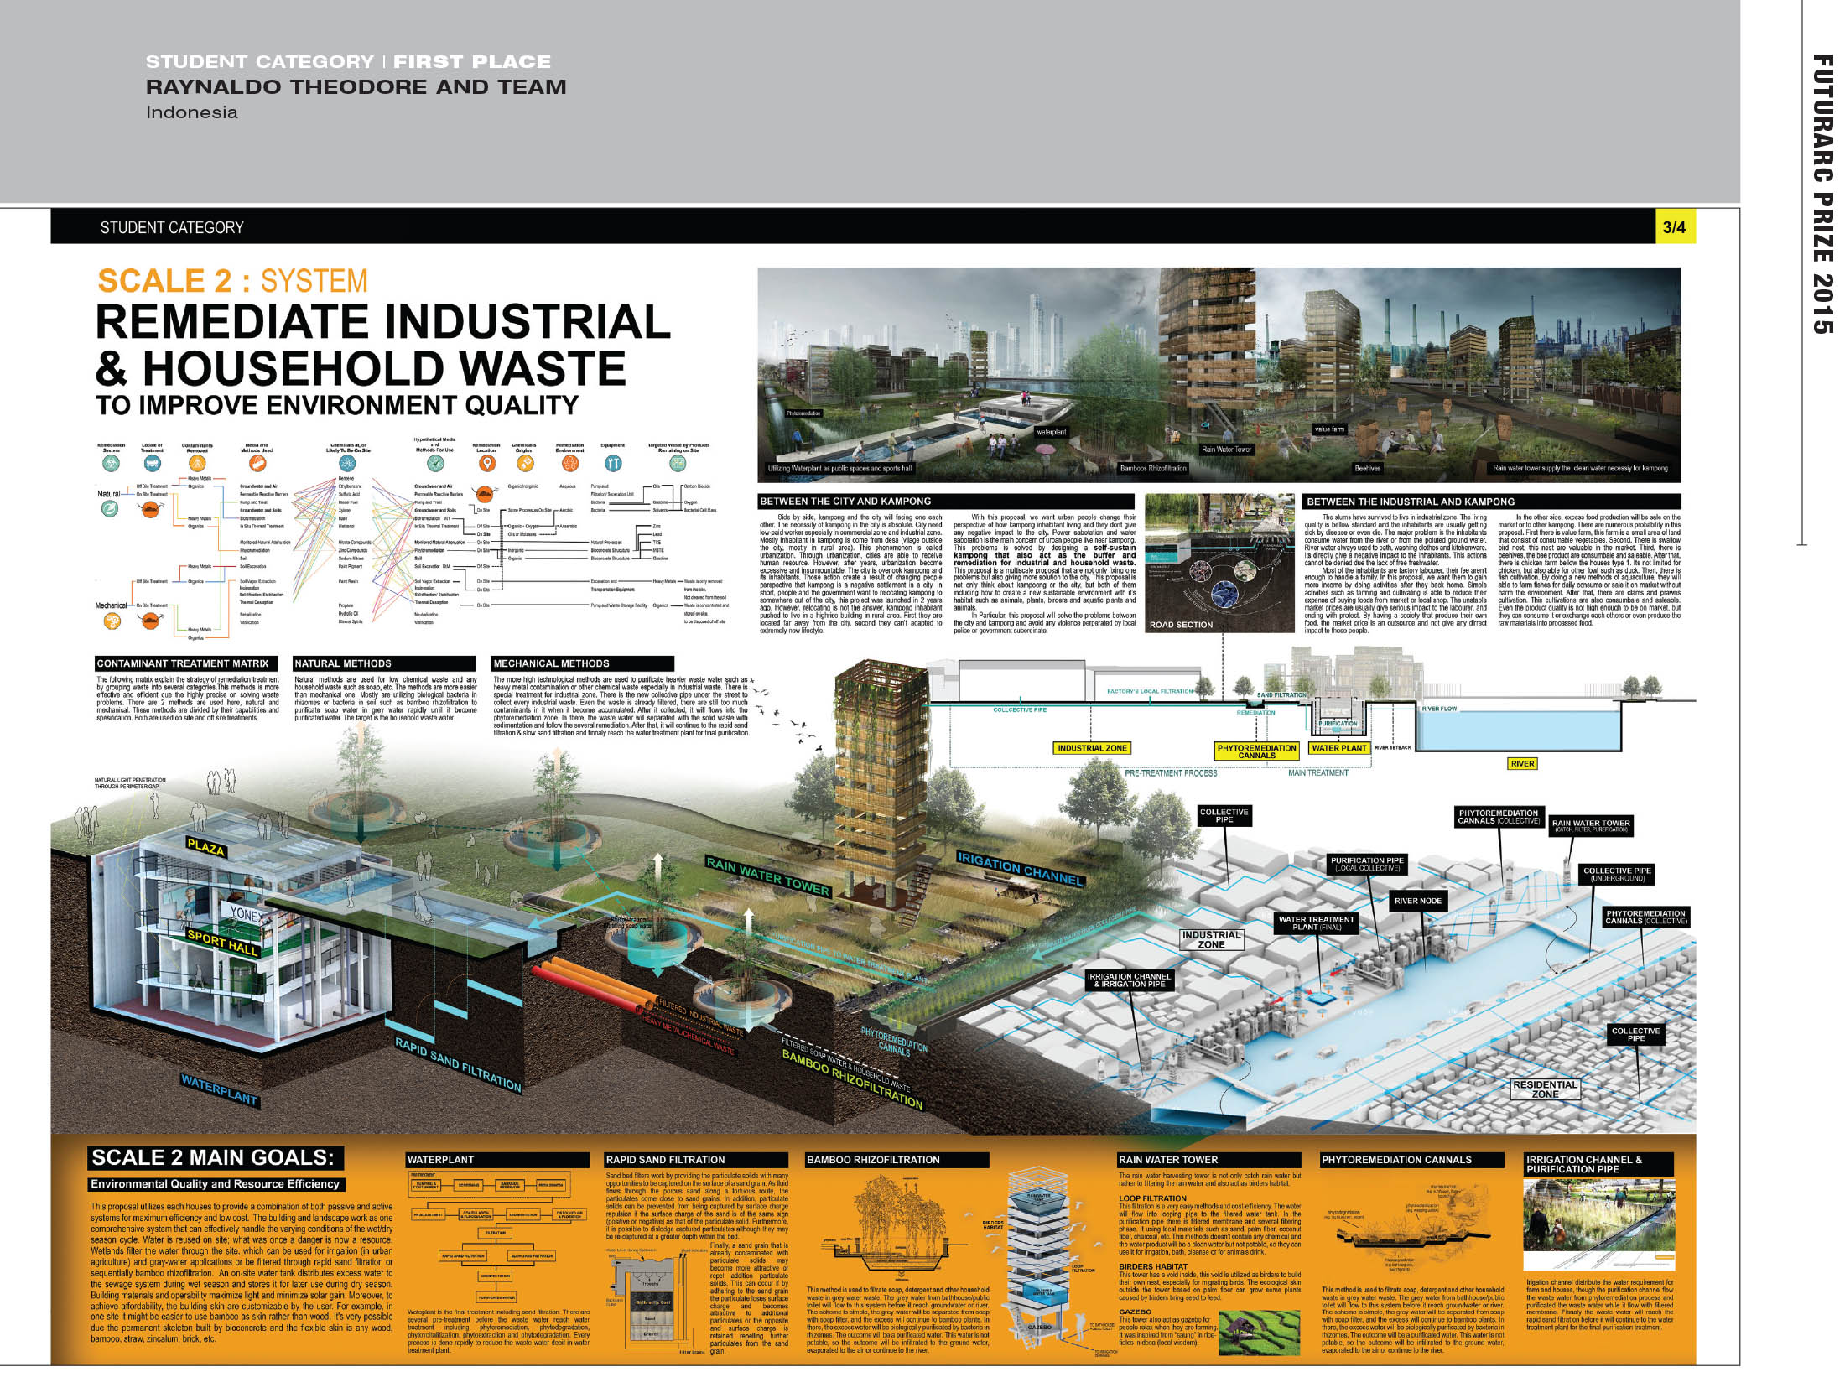Click the yellow RIVER label
This screenshot has height=1398, width=1845.
pyautogui.click(x=1522, y=763)
